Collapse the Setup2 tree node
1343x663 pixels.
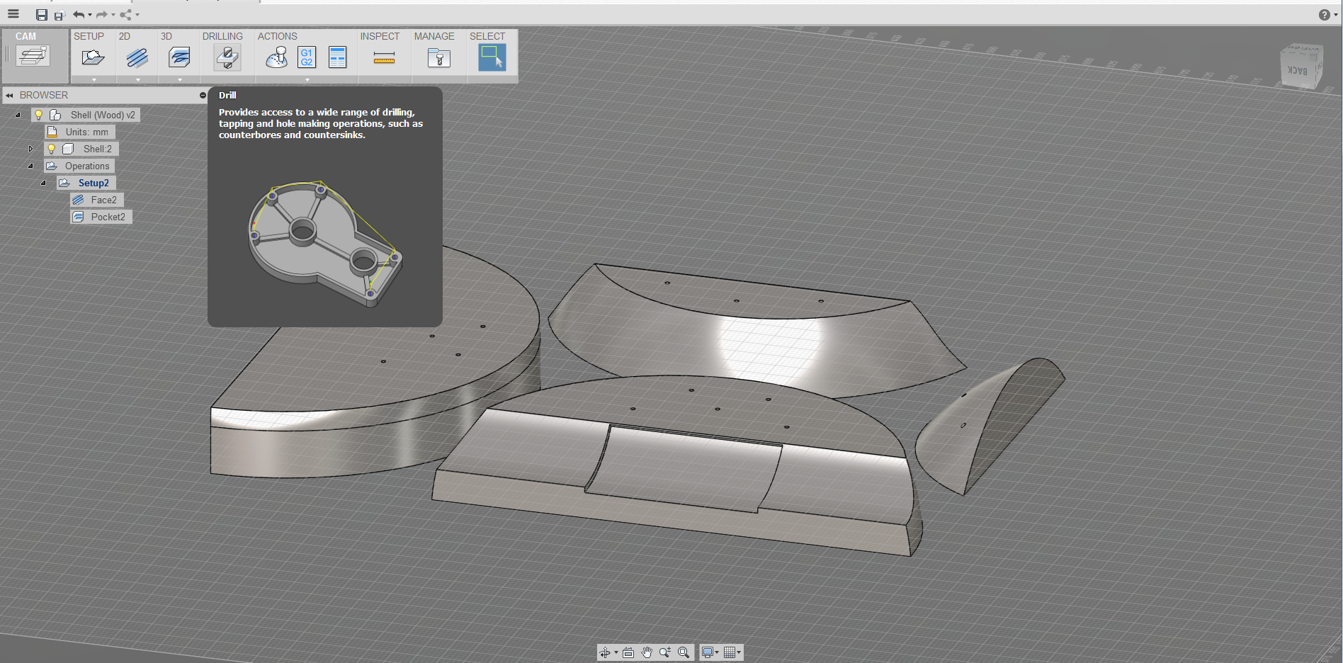point(43,183)
